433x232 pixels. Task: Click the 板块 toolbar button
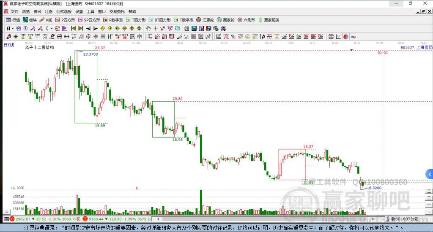pos(30,20)
